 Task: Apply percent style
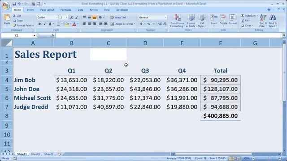coord(149,24)
